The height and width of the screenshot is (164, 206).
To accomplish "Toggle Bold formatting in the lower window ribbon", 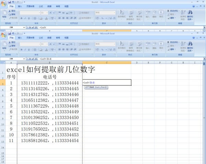I will pyautogui.click(x=21, y=50).
